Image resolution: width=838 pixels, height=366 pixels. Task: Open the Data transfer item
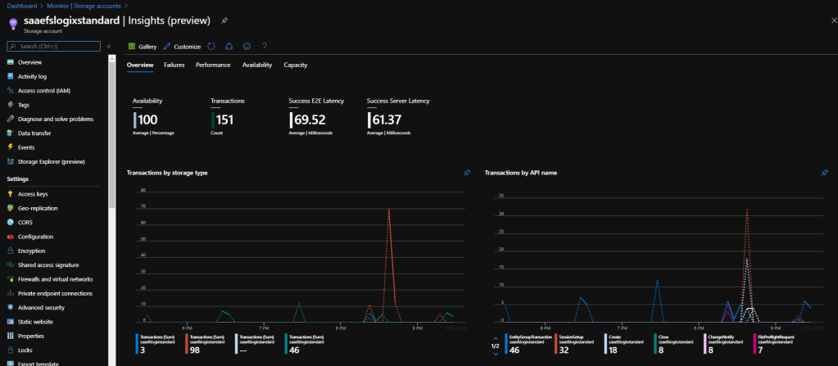(34, 133)
